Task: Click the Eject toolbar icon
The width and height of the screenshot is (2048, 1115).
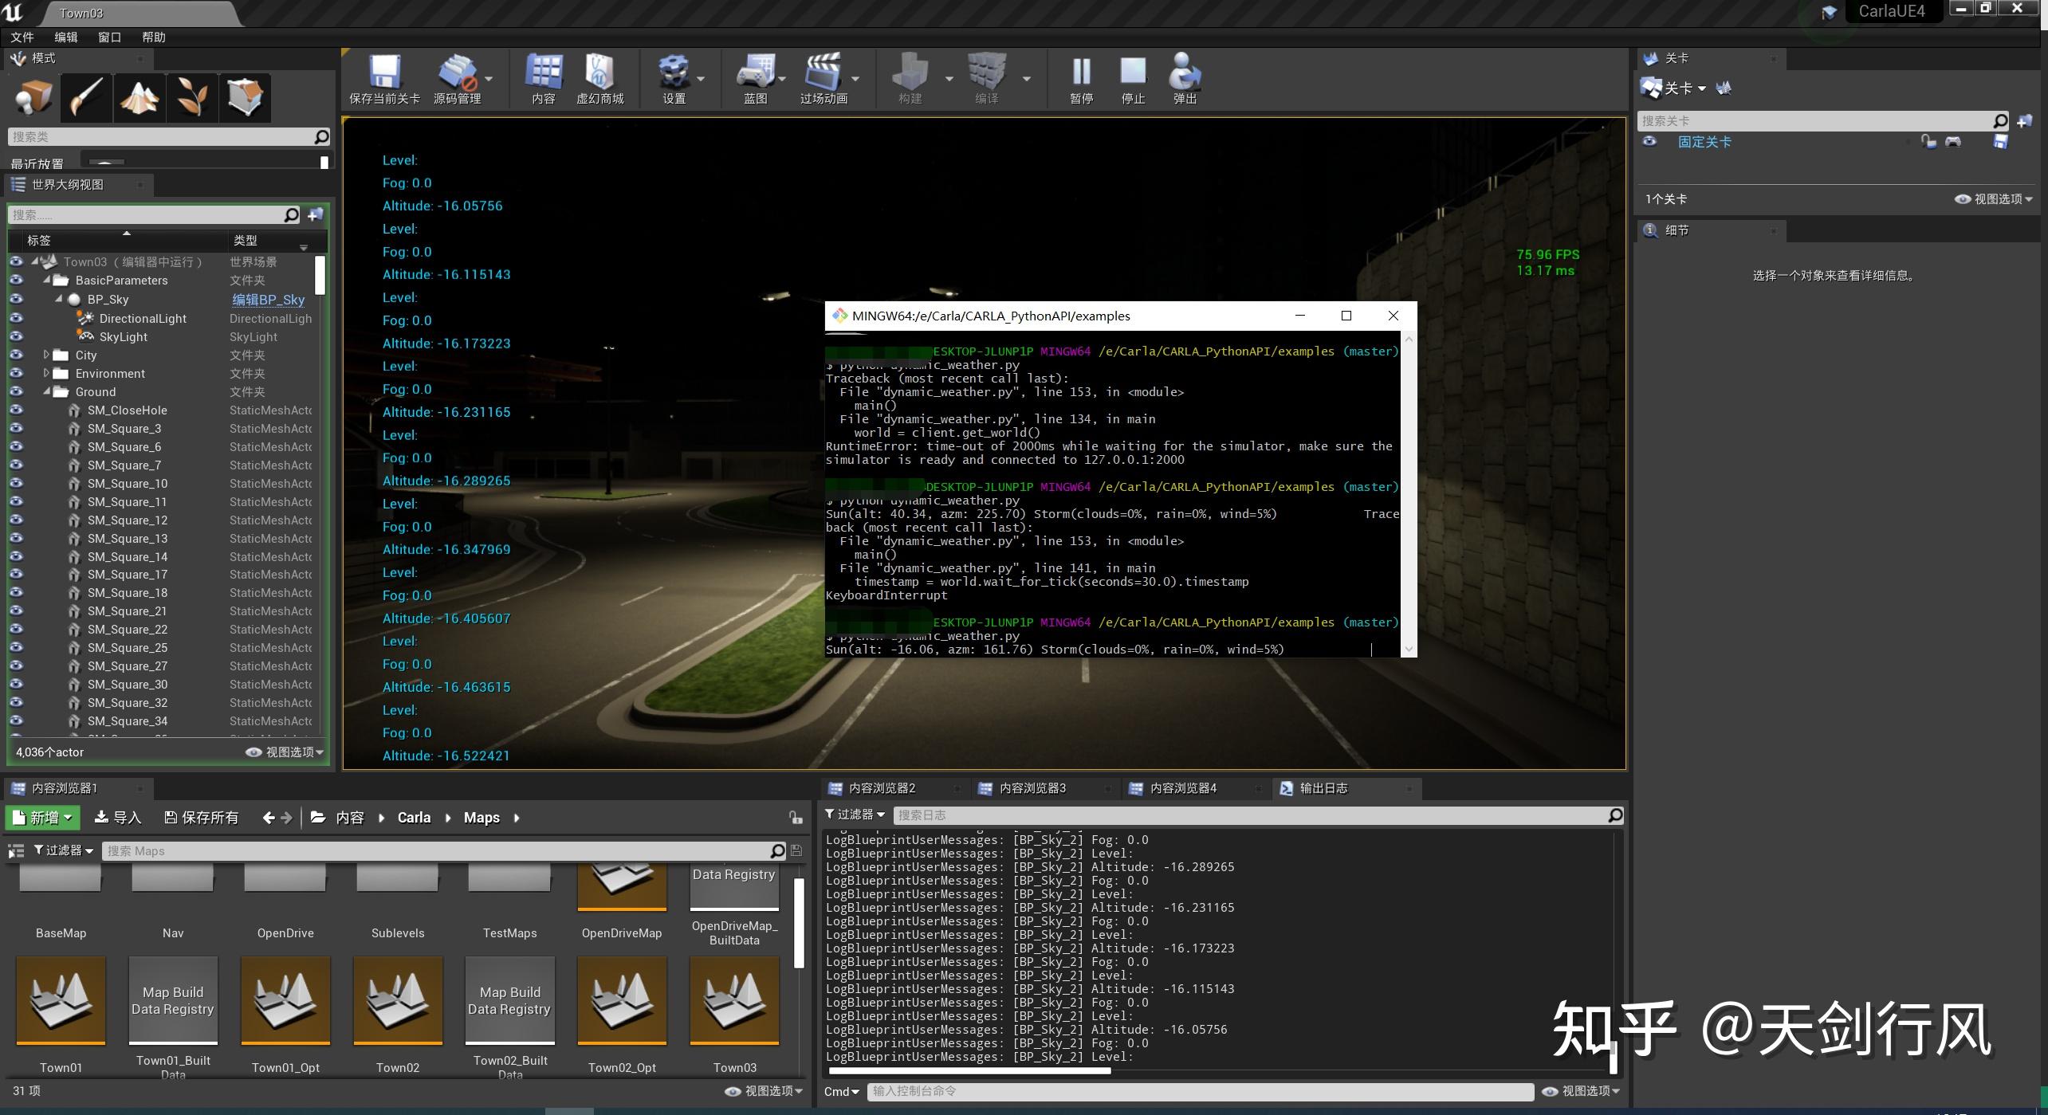Action: [1185, 72]
